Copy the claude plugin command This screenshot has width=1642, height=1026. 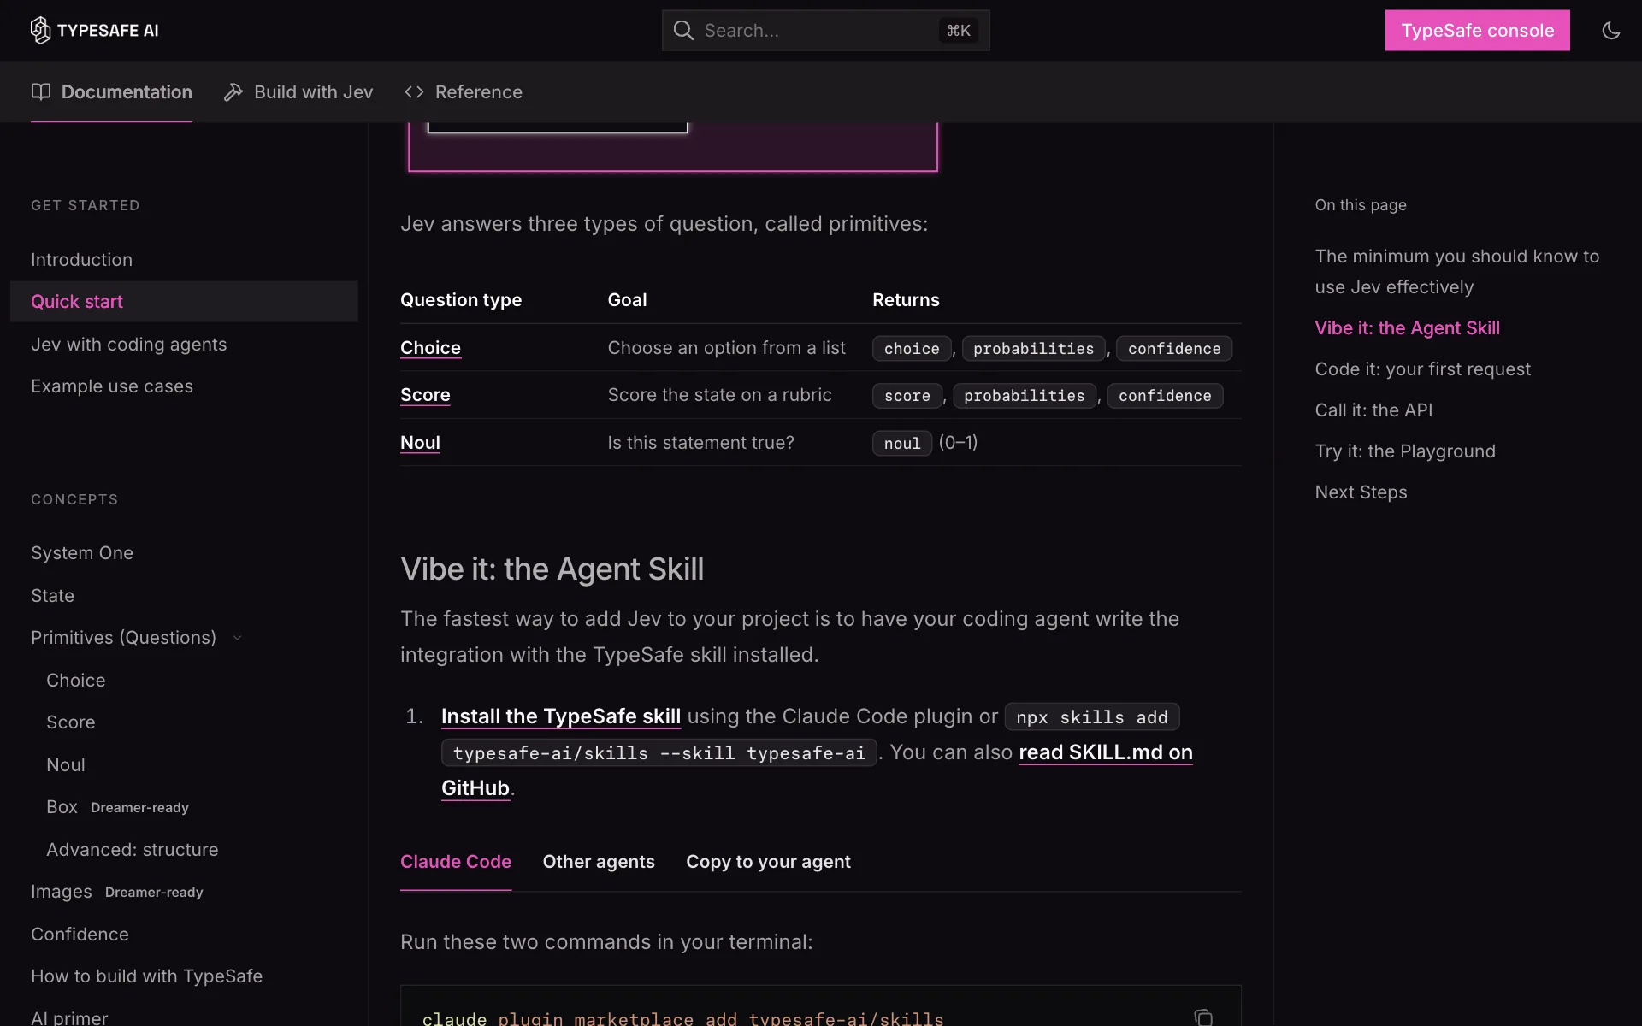(x=1203, y=1017)
